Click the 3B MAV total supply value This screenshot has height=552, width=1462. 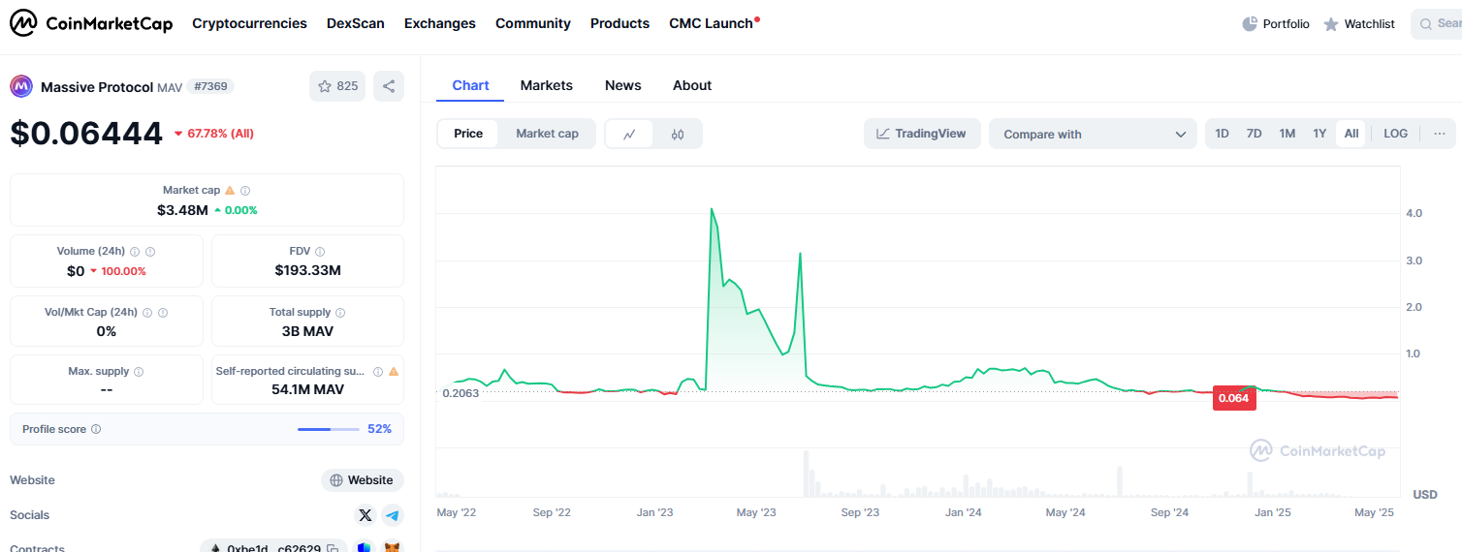click(308, 331)
